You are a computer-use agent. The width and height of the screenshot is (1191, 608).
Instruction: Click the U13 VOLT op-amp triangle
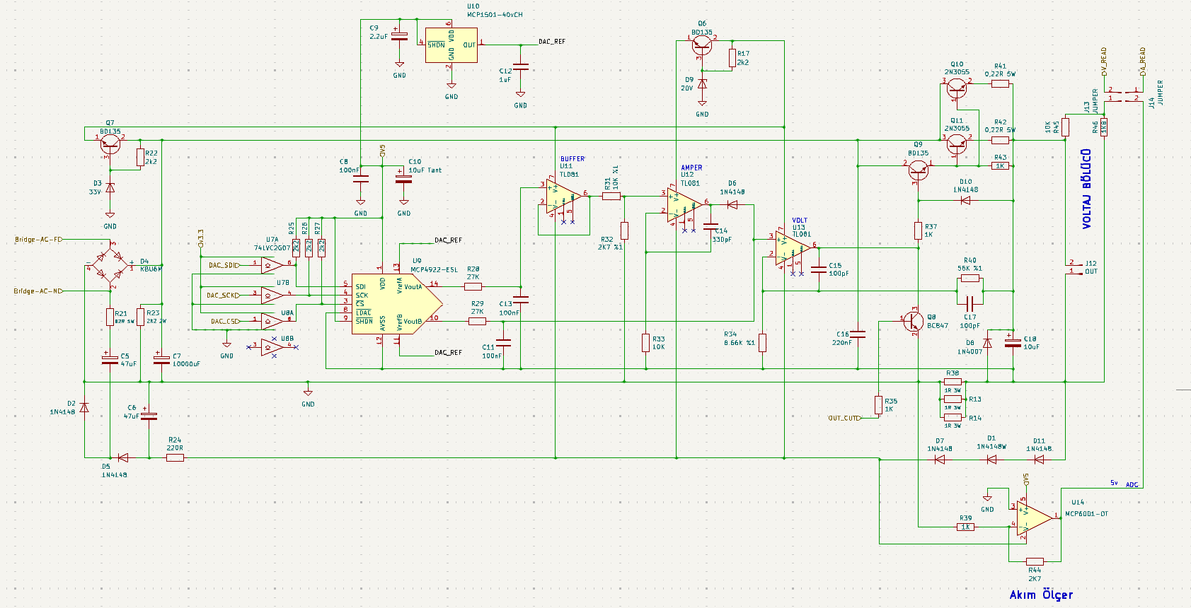click(x=793, y=247)
